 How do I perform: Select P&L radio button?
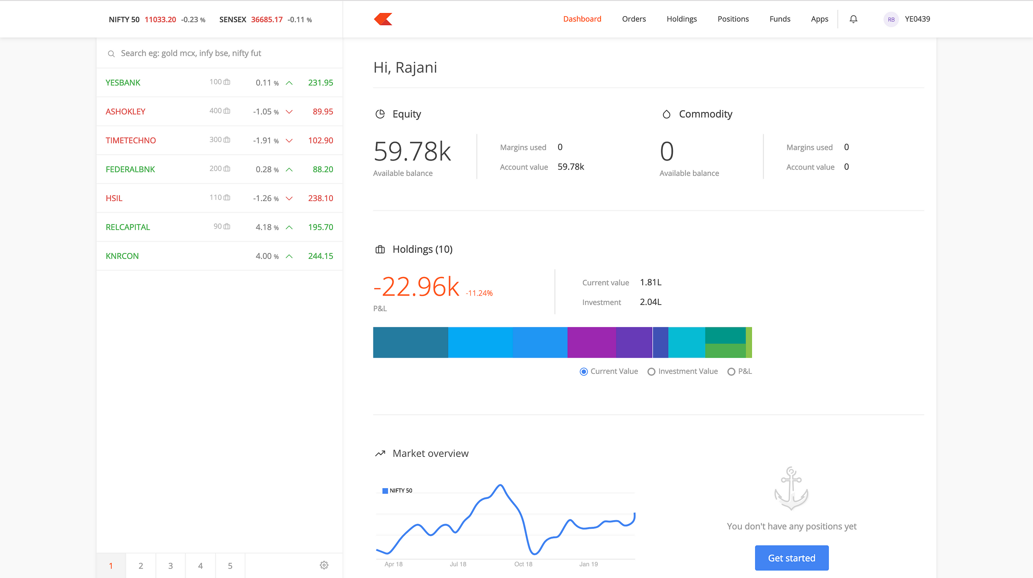point(731,371)
